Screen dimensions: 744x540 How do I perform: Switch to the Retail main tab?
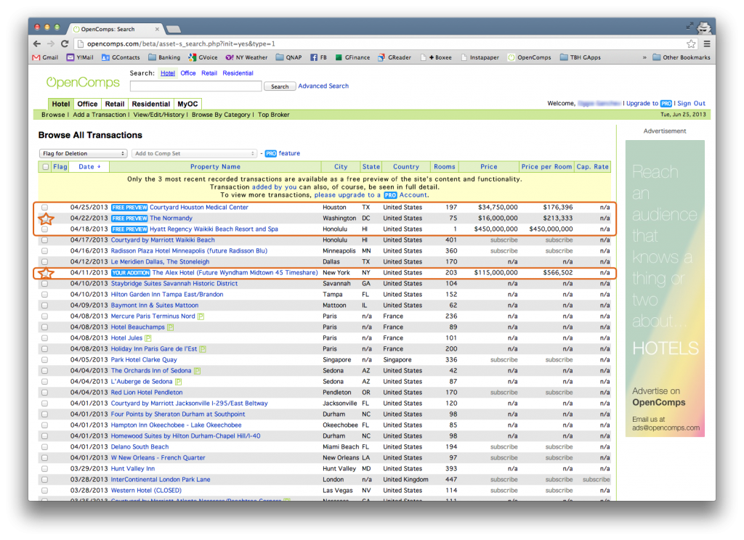tap(114, 104)
